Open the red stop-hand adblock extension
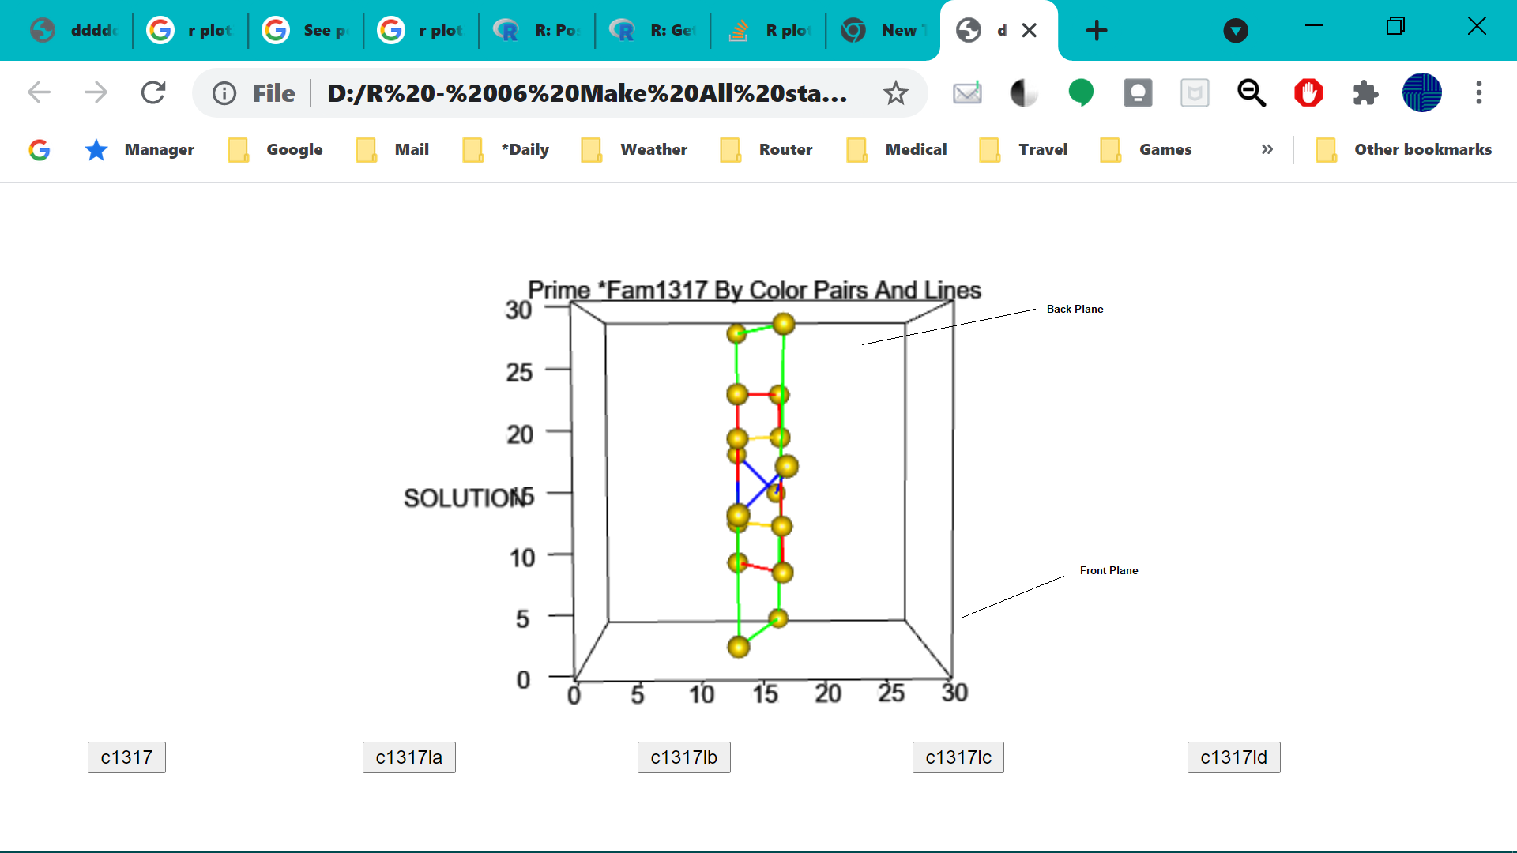Image resolution: width=1517 pixels, height=853 pixels. (1308, 93)
